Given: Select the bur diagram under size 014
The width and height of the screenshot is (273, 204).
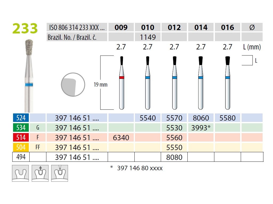Looking at the screenshot, I should click(x=201, y=83).
